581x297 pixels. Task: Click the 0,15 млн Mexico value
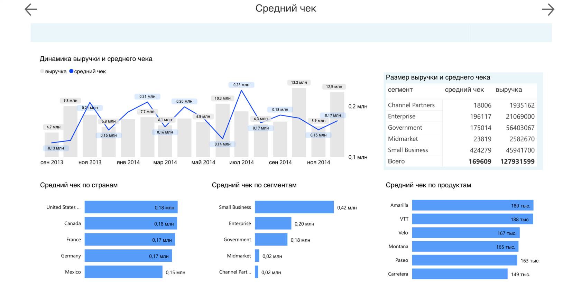pos(175,272)
